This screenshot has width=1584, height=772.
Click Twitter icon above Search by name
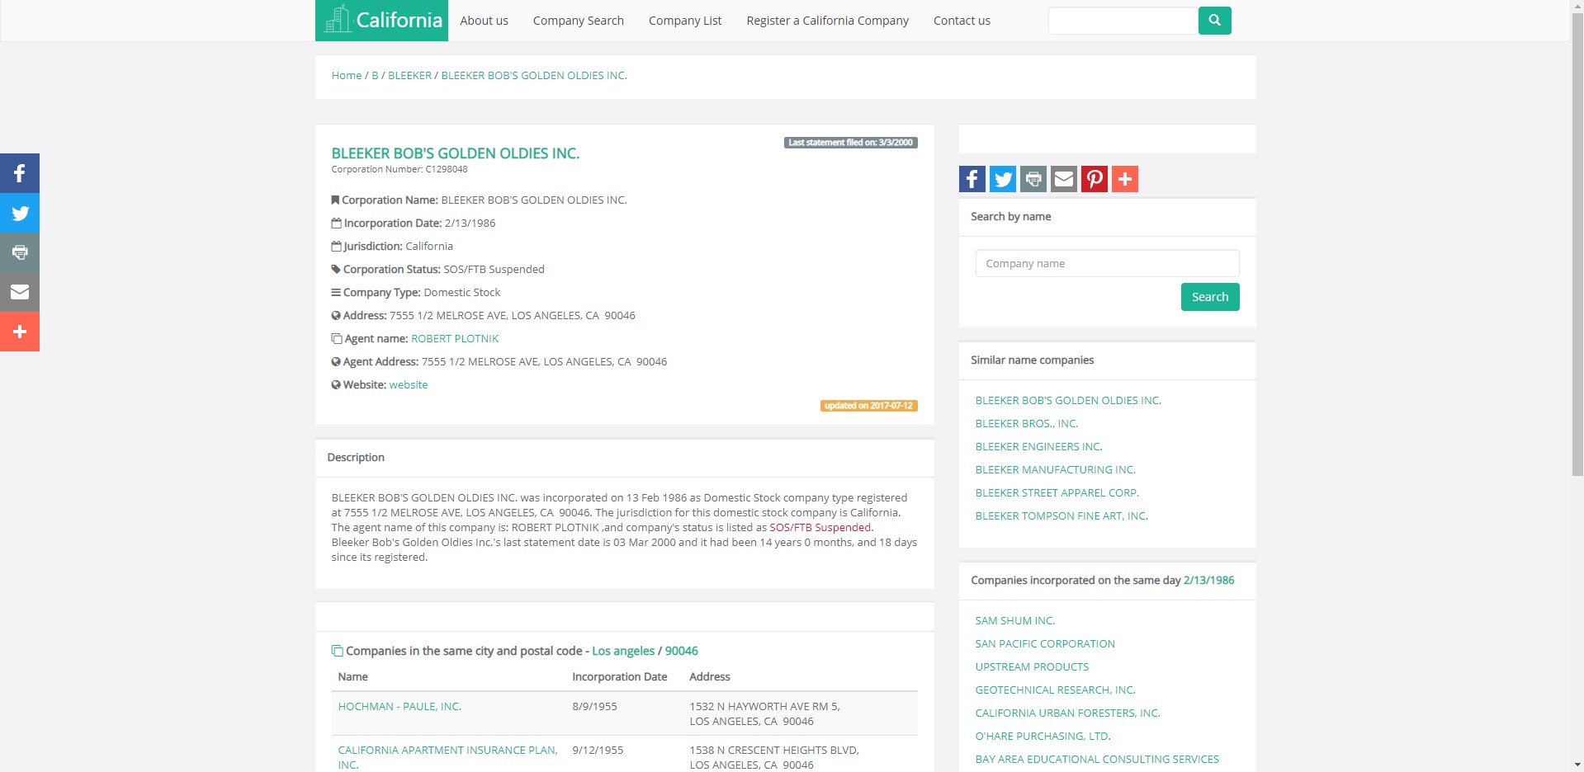pos(1003,179)
